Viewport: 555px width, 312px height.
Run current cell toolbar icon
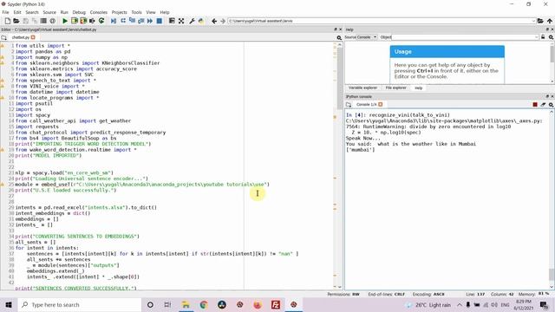click(x=75, y=21)
